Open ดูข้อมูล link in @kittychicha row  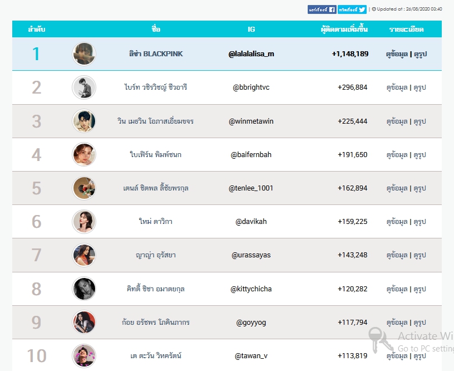pyautogui.click(x=397, y=289)
